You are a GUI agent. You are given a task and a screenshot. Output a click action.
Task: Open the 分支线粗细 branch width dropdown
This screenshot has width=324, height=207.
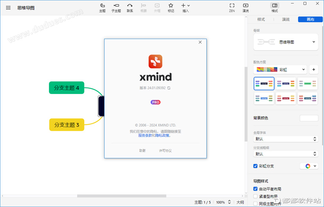pyautogui.click(x=286, y=154)
